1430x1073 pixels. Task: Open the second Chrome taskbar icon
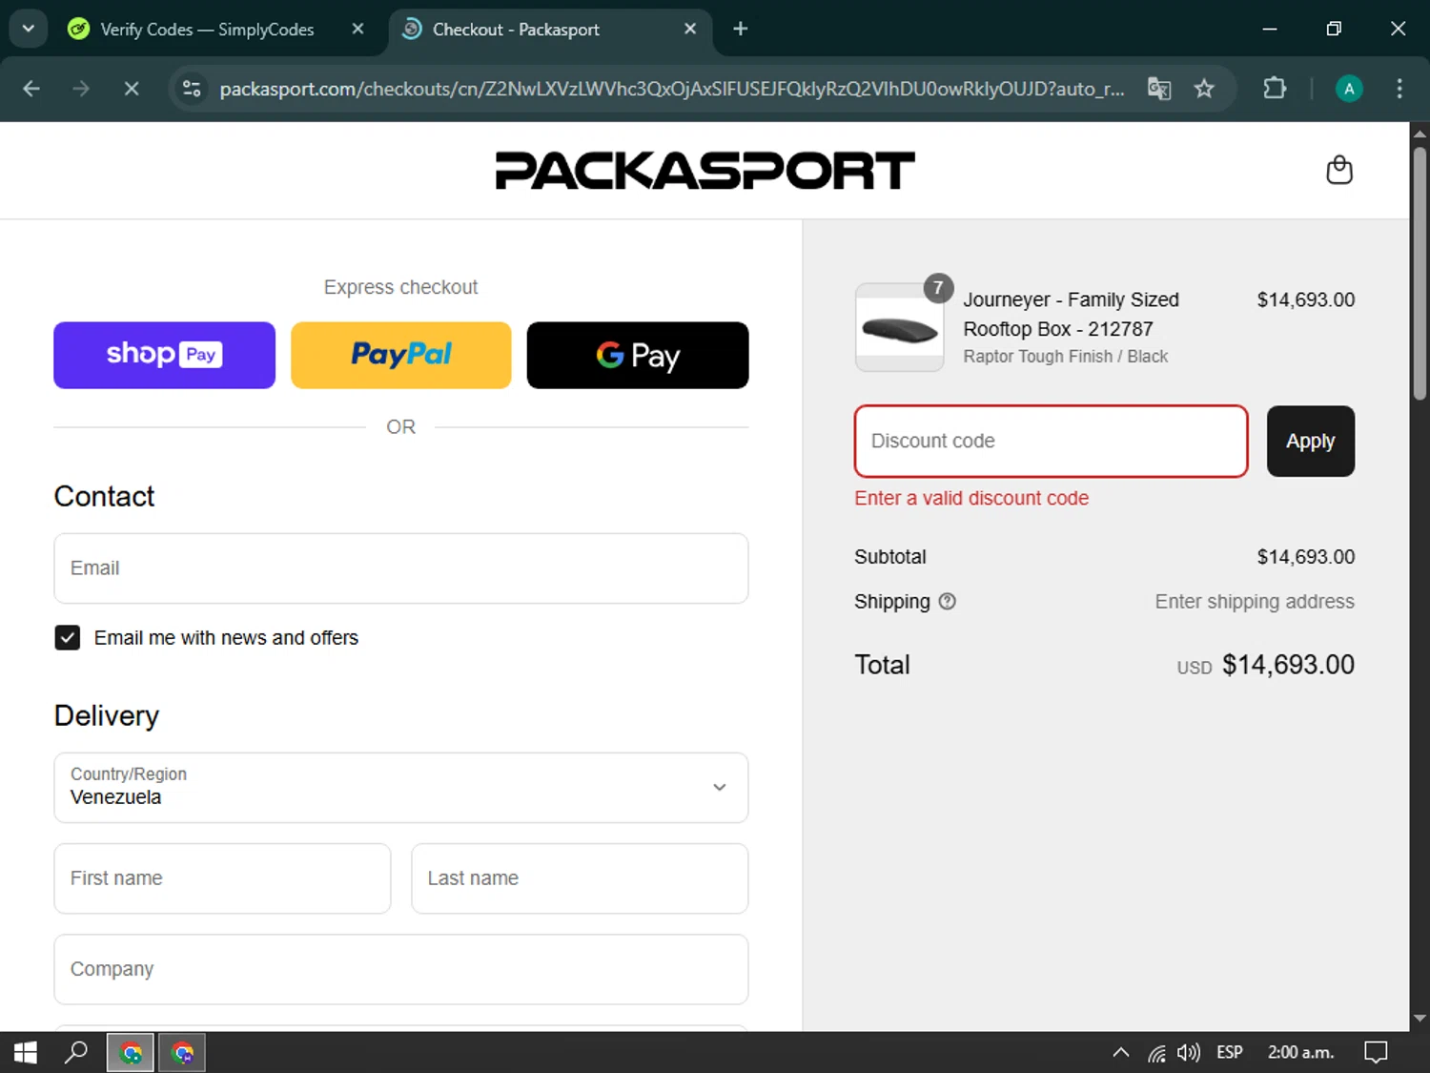click(182, 1053)
